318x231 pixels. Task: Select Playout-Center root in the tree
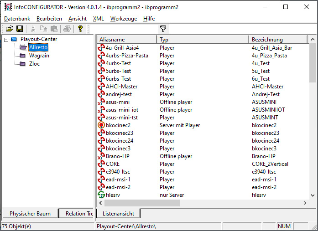click(x=39, y=39)
